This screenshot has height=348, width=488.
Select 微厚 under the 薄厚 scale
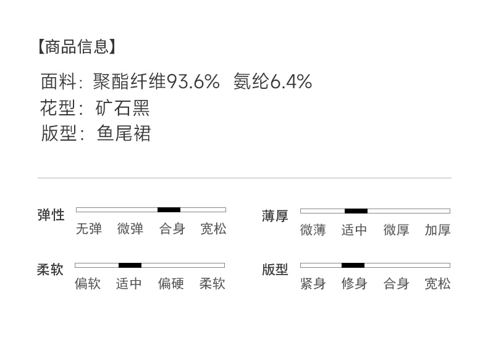[x=396, y=230]
